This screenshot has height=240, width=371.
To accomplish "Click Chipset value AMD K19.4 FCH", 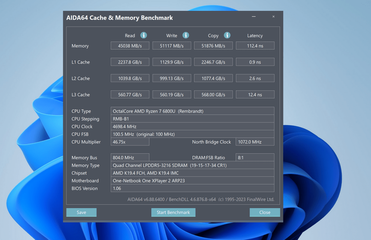I will click(x=192, y=173).
